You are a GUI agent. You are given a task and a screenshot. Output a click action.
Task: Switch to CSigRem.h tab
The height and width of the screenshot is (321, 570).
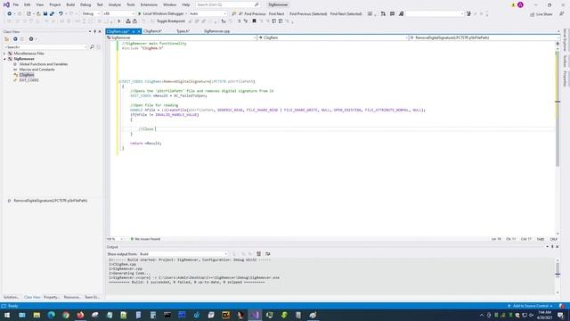[x=152, y=31]
